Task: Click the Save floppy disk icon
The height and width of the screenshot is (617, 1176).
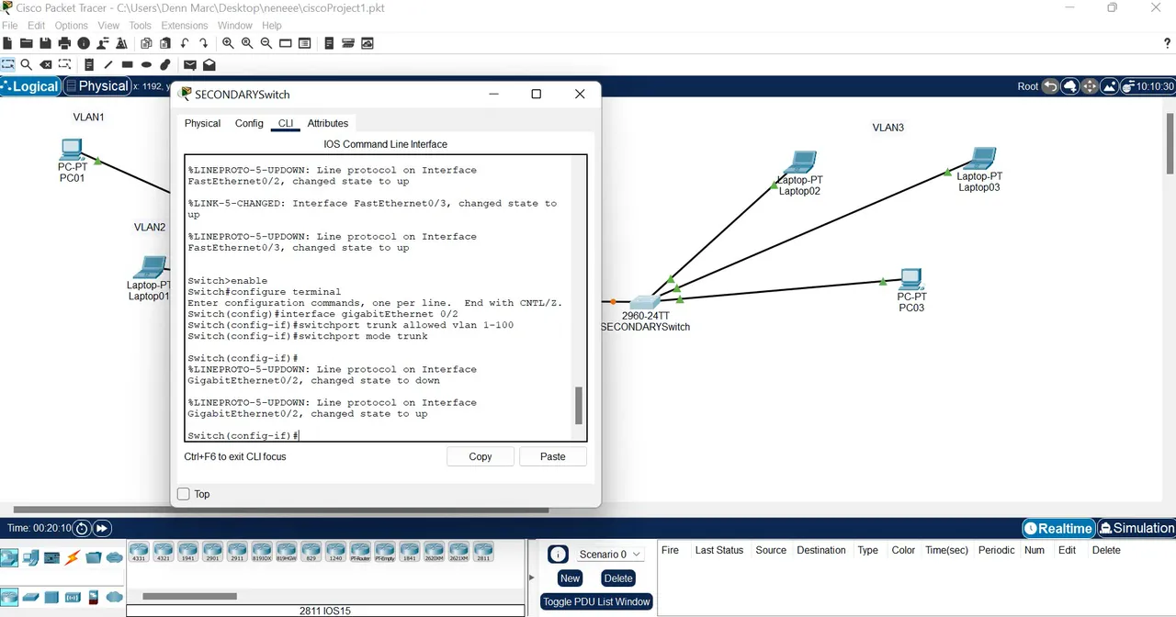Action: [x=45, y=43]
